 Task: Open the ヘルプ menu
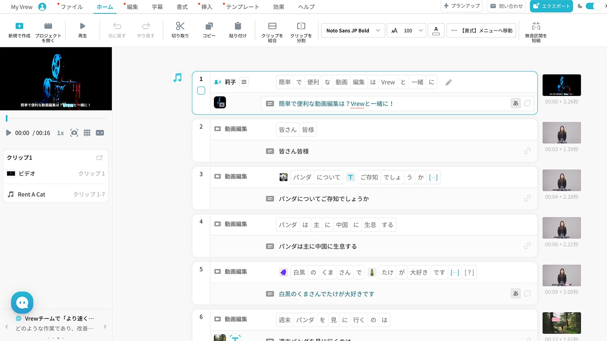(x=307, y=7)
